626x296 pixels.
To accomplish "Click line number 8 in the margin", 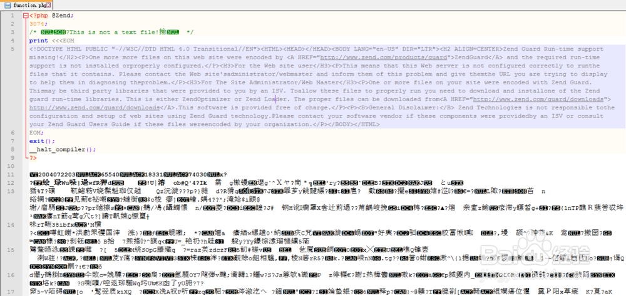I will 13,149.
